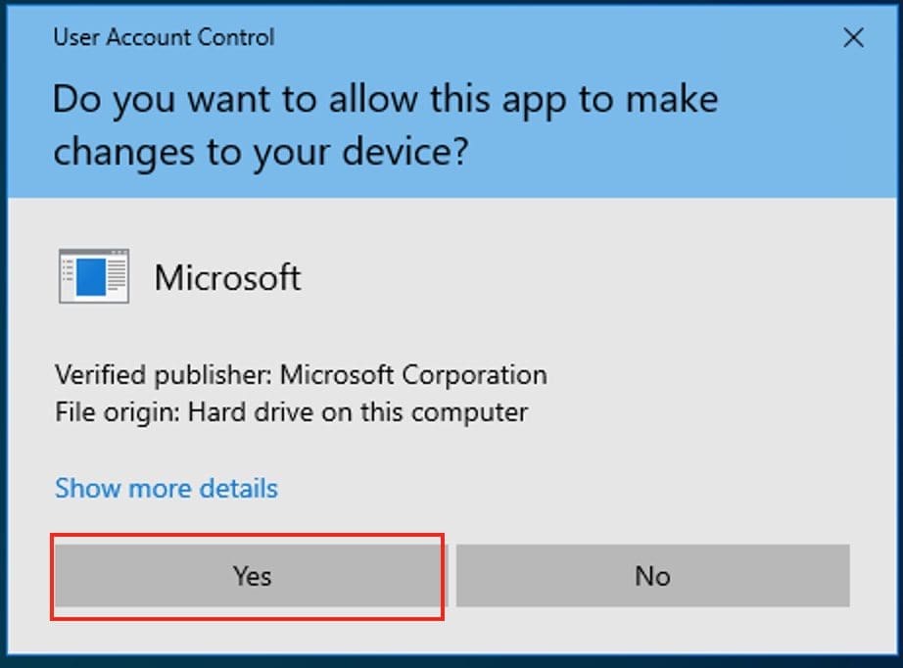
Task: Click the Microsoft app window icon
Action: click(x=94, y=276)
